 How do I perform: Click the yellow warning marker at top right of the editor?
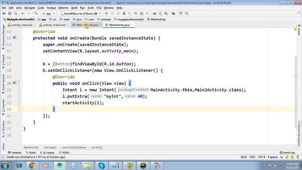click(295, 29)
